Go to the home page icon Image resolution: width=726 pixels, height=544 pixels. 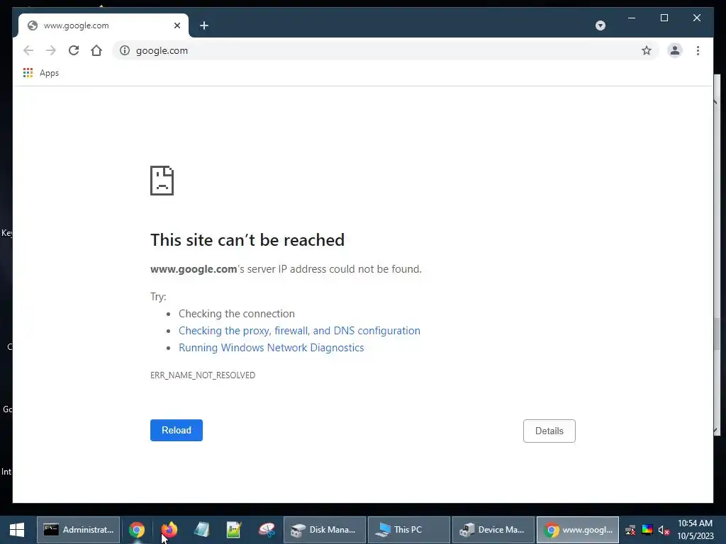coord(96,50)
